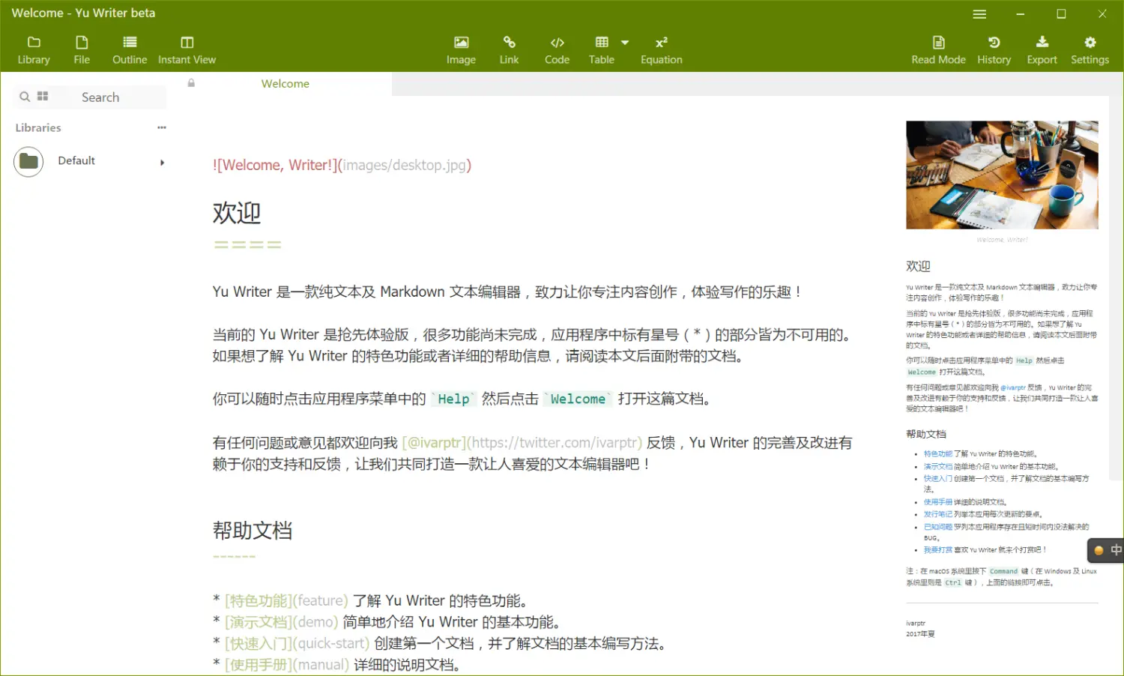
Task: Open Table dropdown arrow
Action: pyautogui.click(x=625, y=43)
